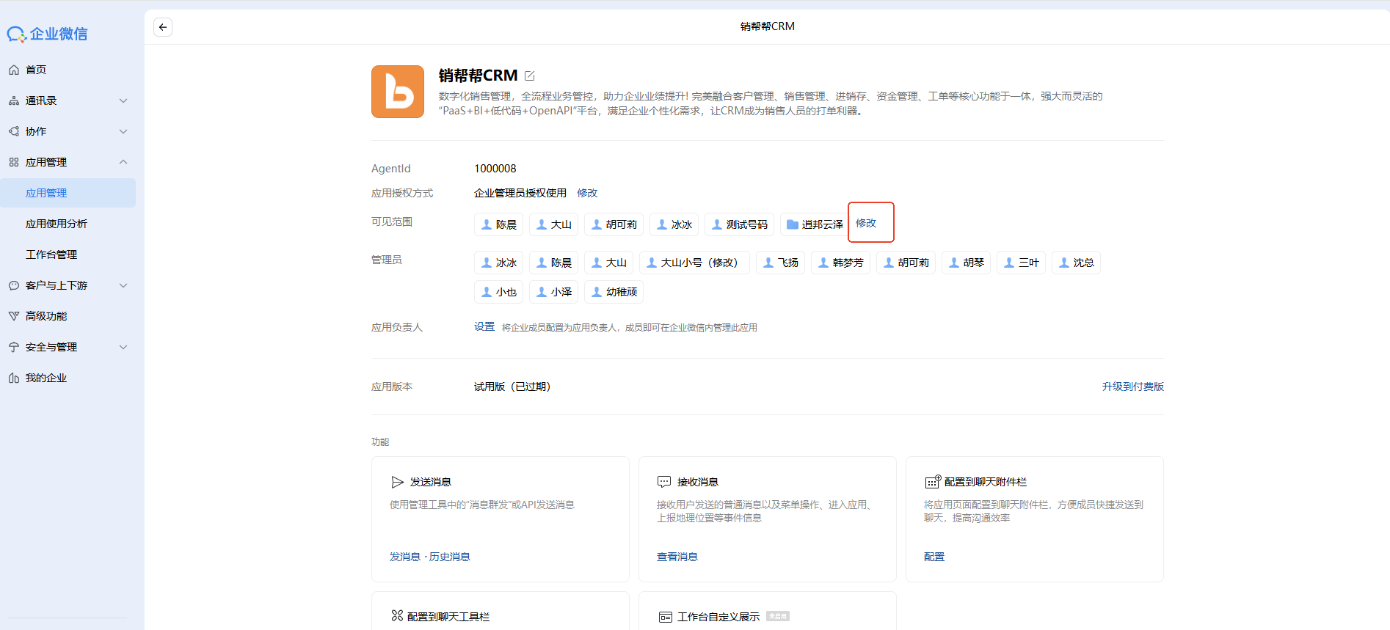Click the orange 销帮帮CRM app logo
Viewport: 1390px width, 630px height.
398,92
